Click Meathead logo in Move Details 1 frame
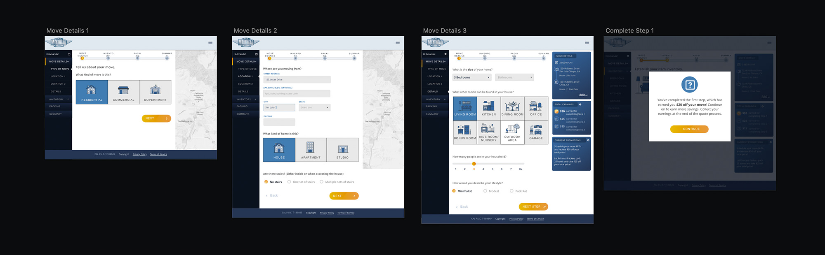This screenshot has height=255, width=825. [x=59, y=42]
